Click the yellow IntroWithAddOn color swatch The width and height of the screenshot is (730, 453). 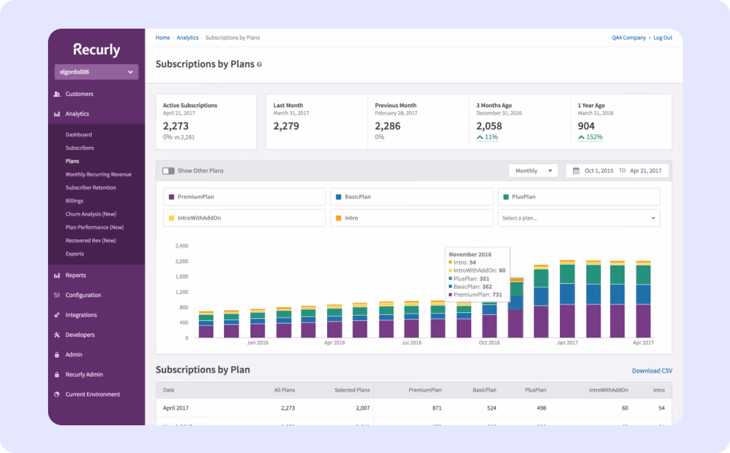tap(171, 218)
